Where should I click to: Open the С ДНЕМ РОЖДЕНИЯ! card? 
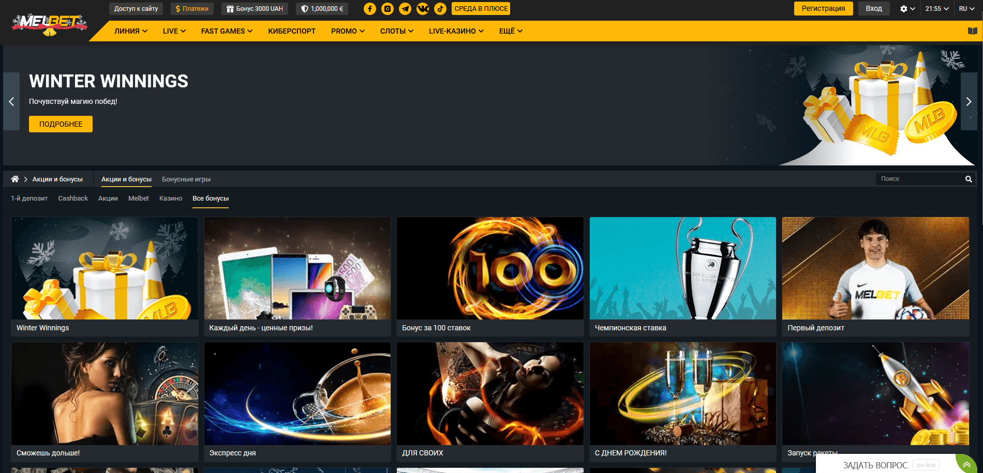683,402
